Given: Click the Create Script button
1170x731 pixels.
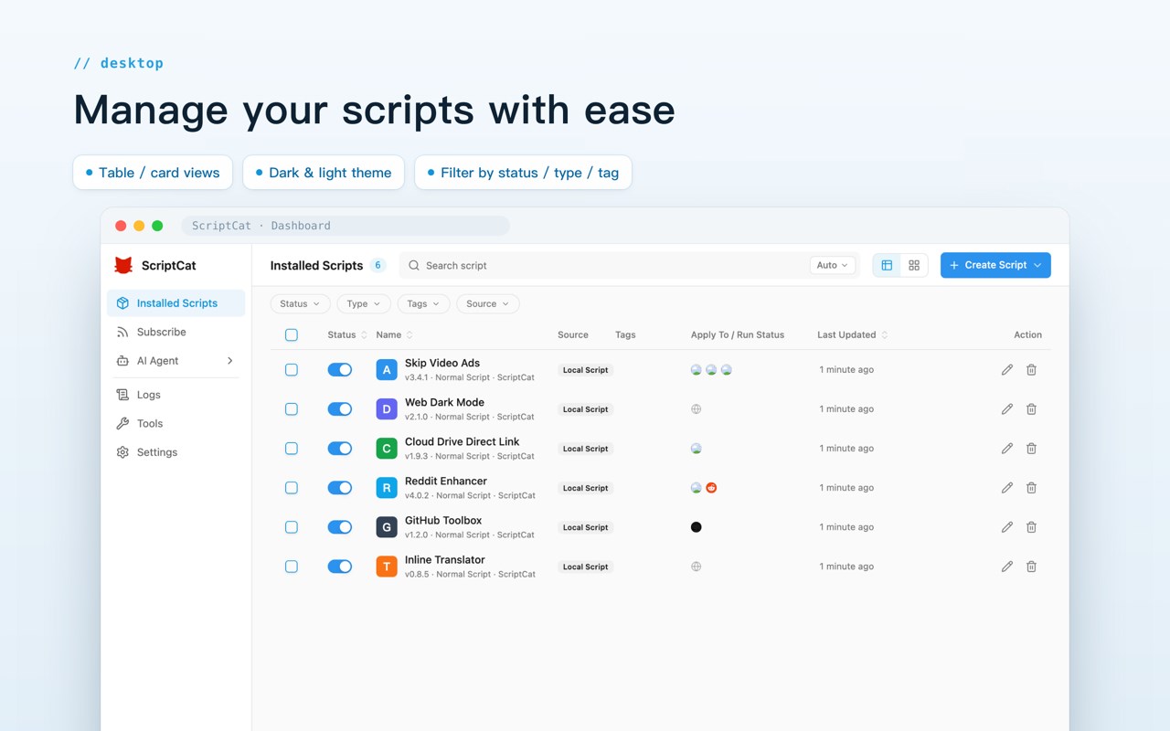Looking at the screenshot, I should click(995, 265).
